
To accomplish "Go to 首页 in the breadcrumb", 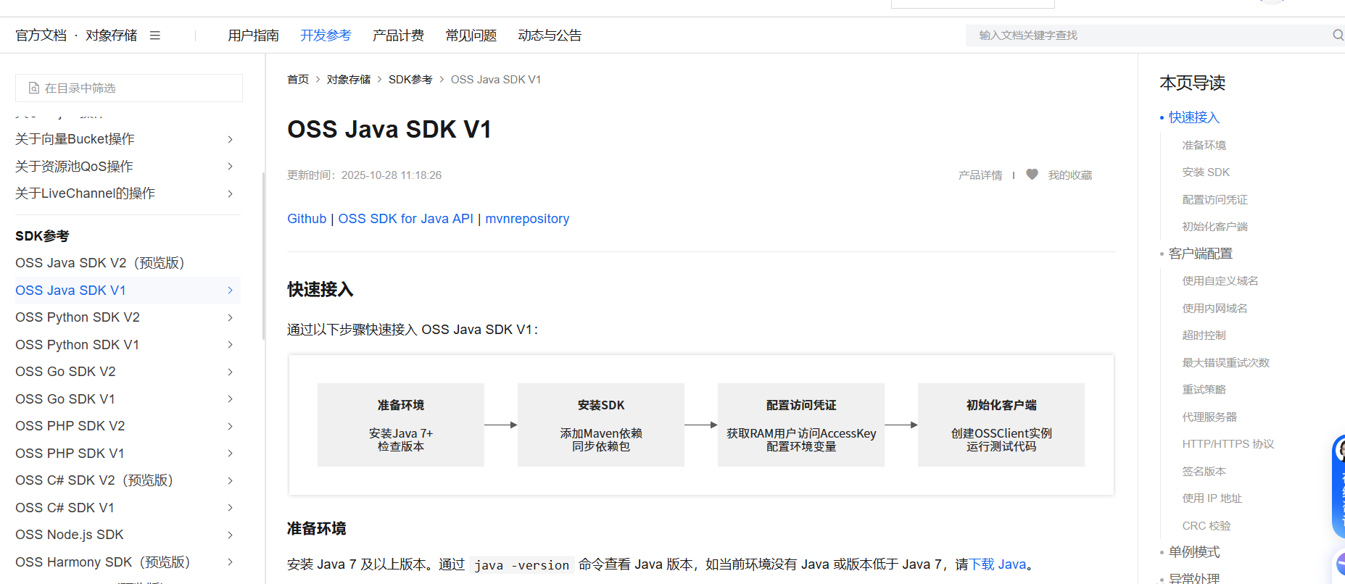I will [x=298, y=80].
